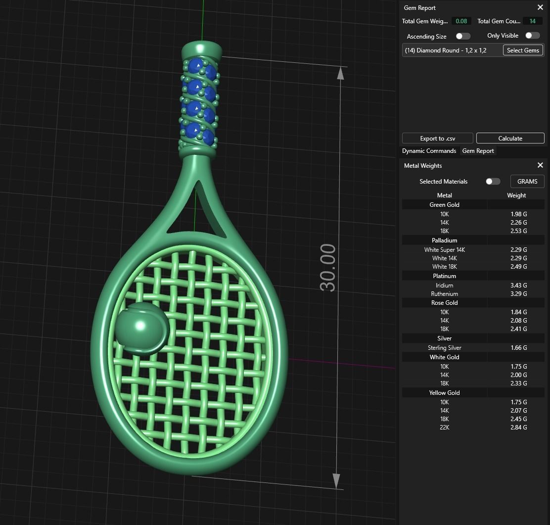Click the Rose Gold 18K weight 2.41 G

[x=518, y=329]
